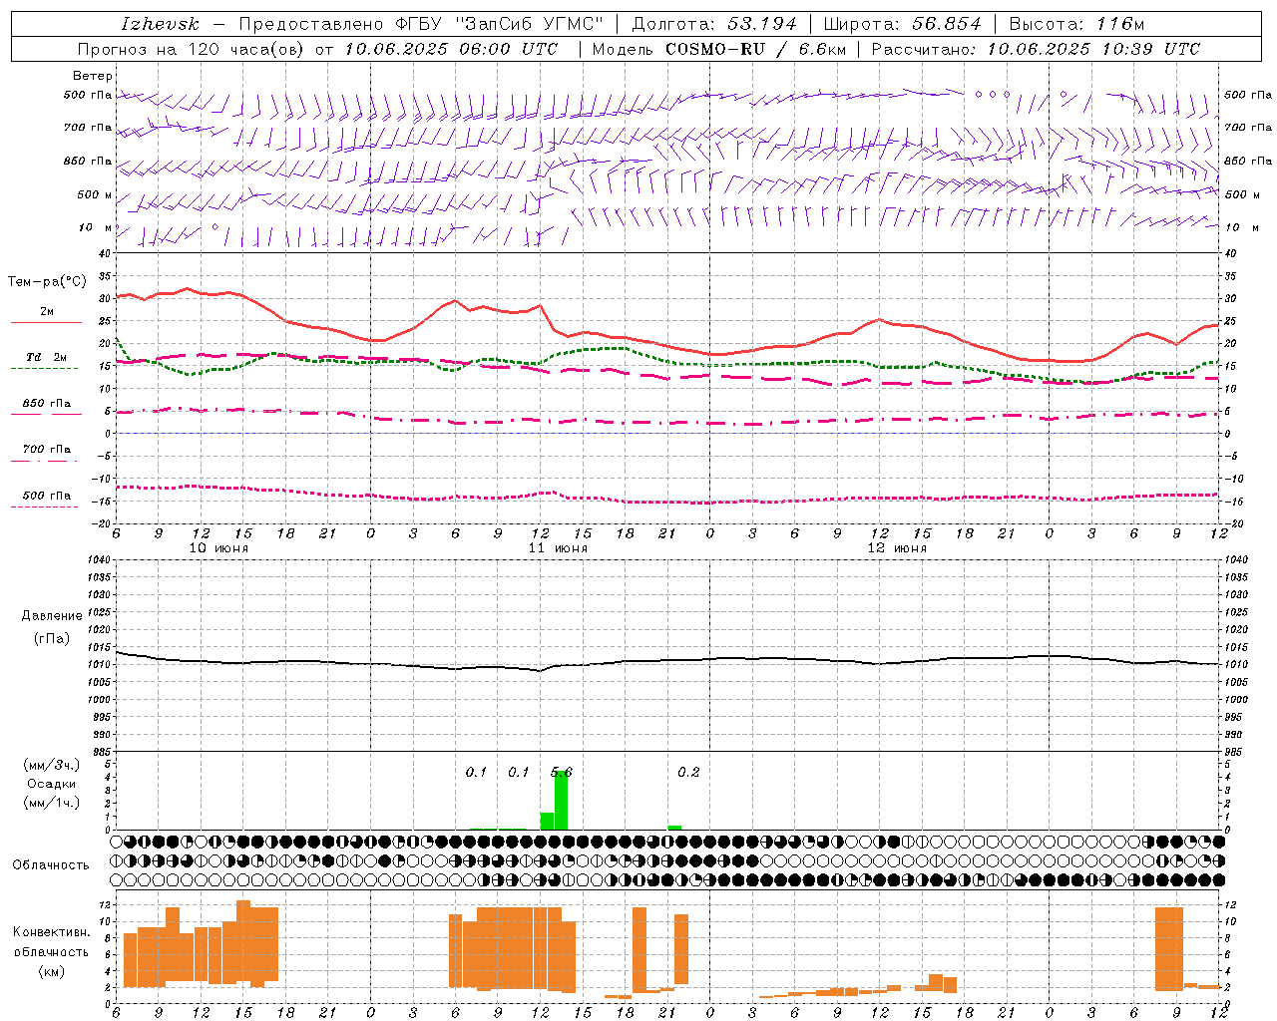Click the "12 июня" date label
The height and width of the screenshot is (1021, 1277).
897,548
